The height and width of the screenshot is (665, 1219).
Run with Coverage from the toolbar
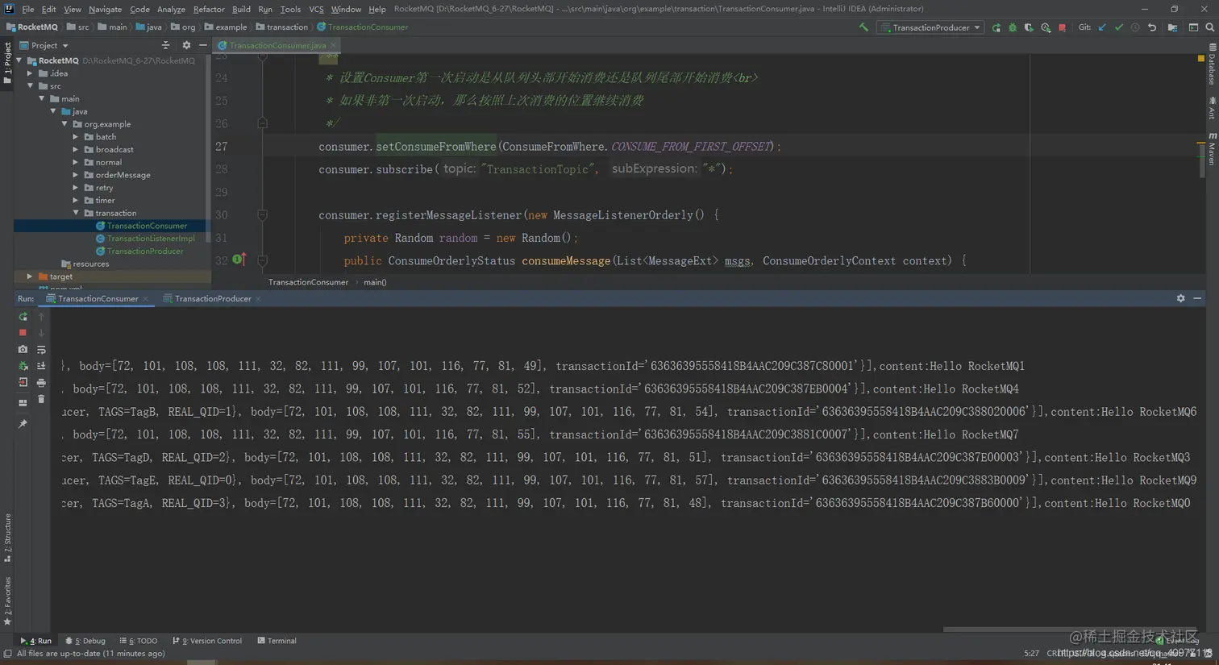click(1029, 27)
